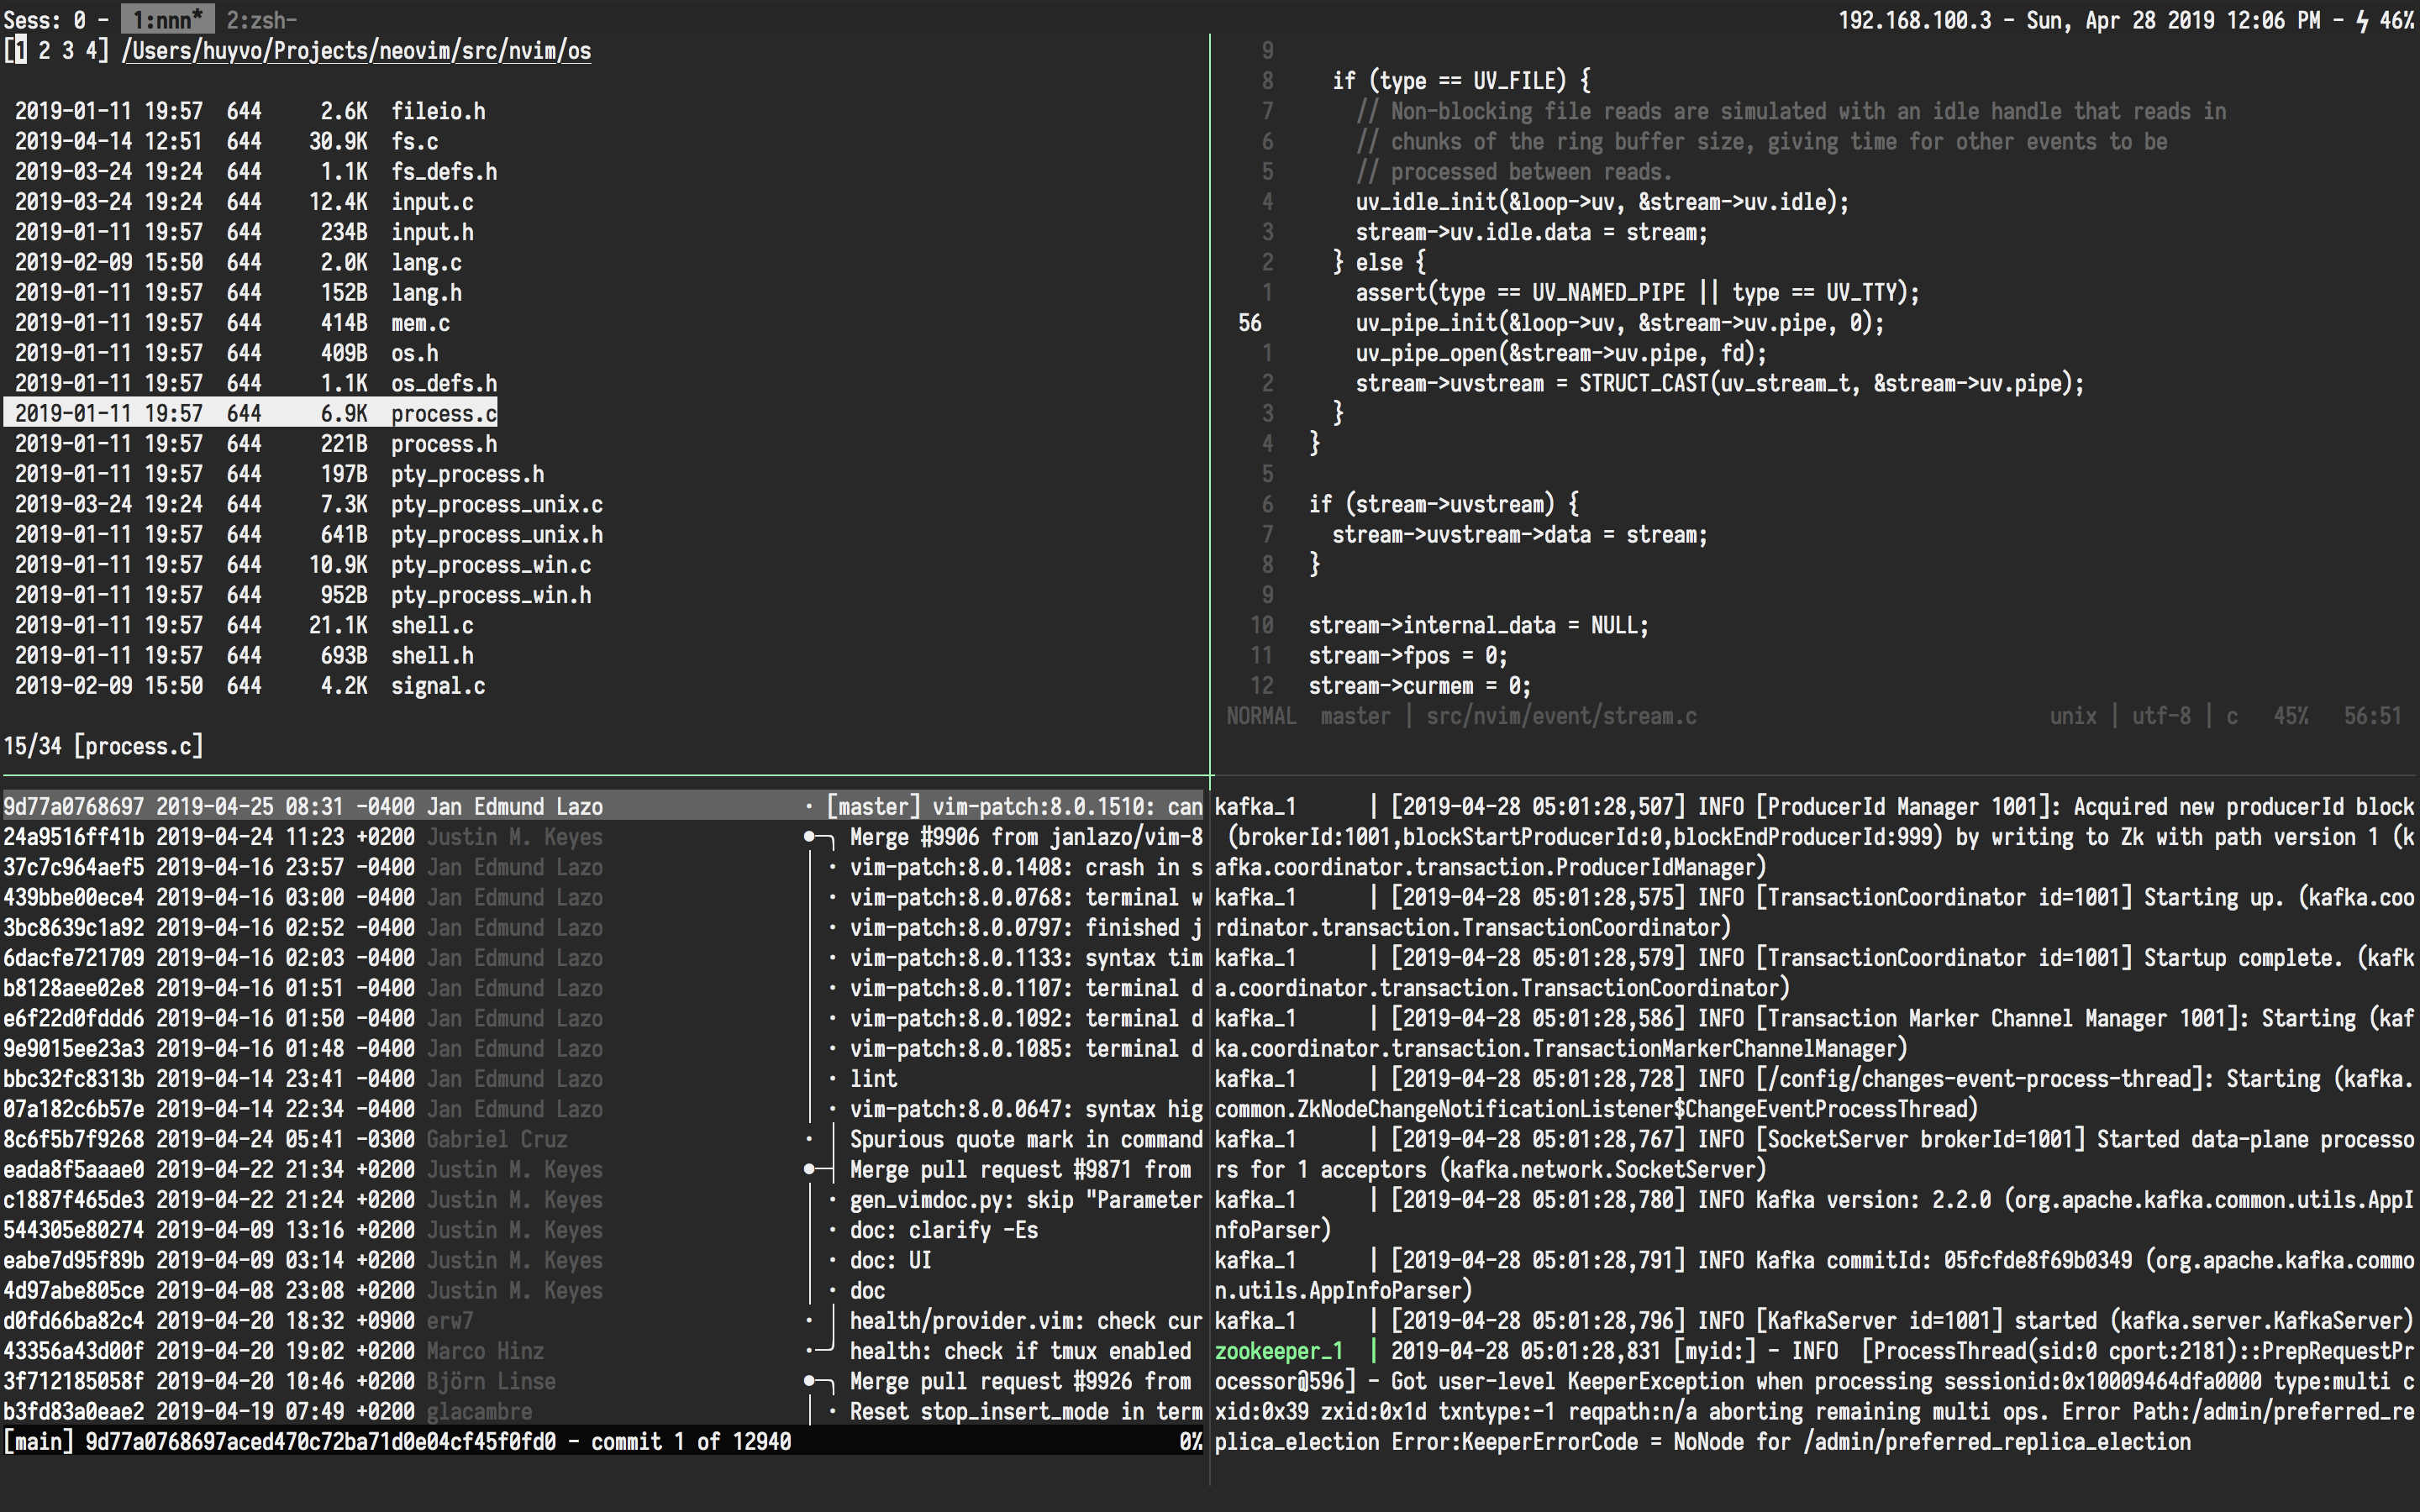Select the 'lint' commit by Jan Edmund Lazo
This screenshot has width=2420, height=1512.
873,1079
